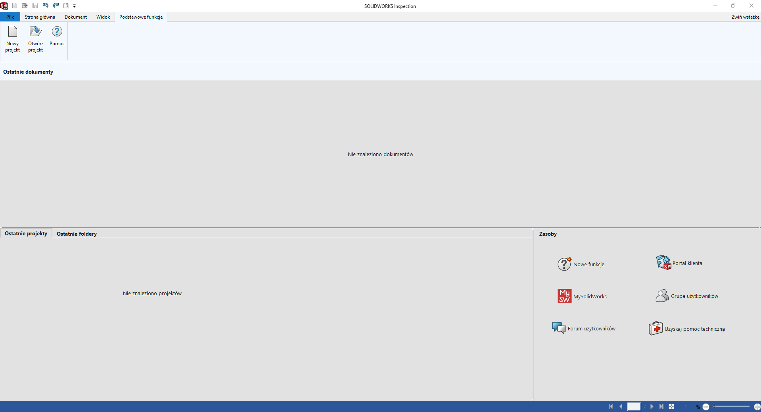The width and height of the screenshot is (761, 412).
Task: Go to the first page in status bar
Action: [611, 406]
